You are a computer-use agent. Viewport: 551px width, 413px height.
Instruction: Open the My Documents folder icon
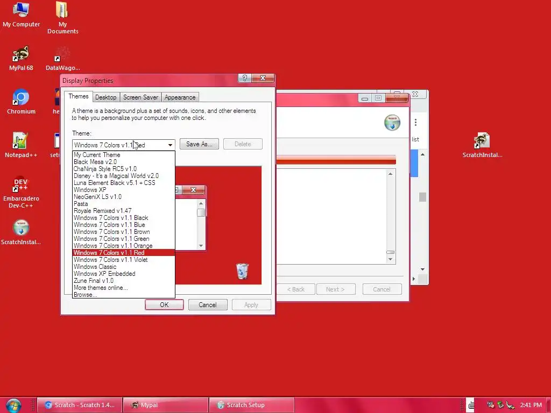point(62,18)
